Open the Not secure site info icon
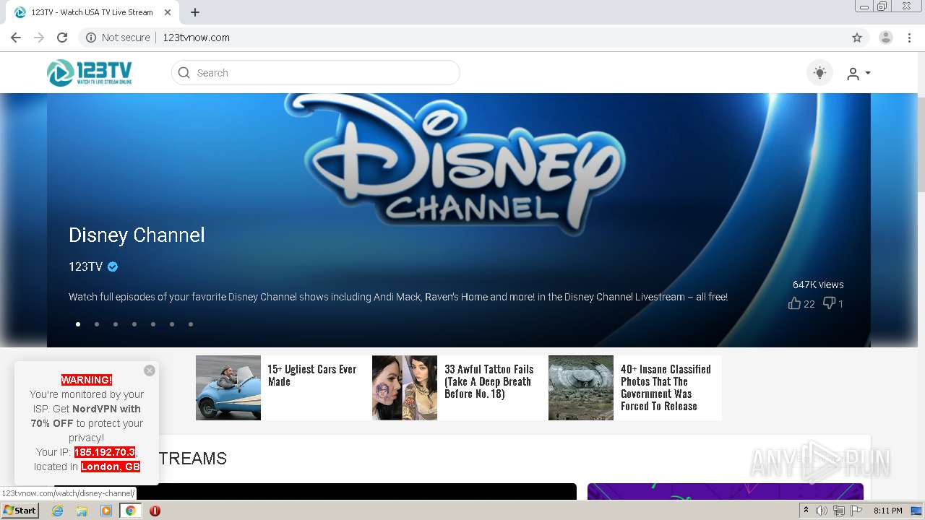925x520 pixels. click(91, 38)
